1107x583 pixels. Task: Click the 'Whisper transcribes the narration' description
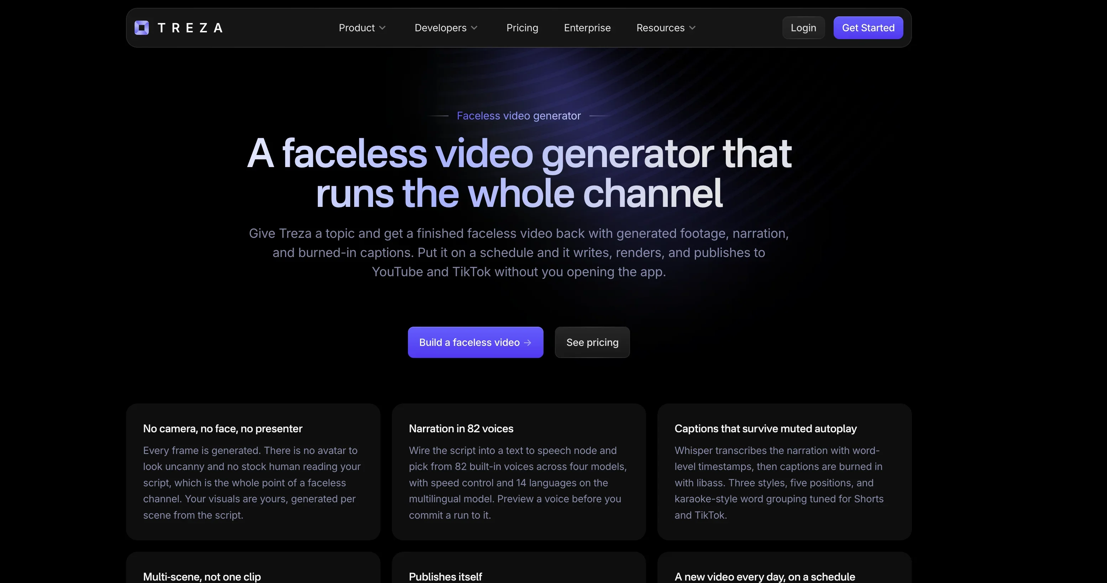click(779, 482)
